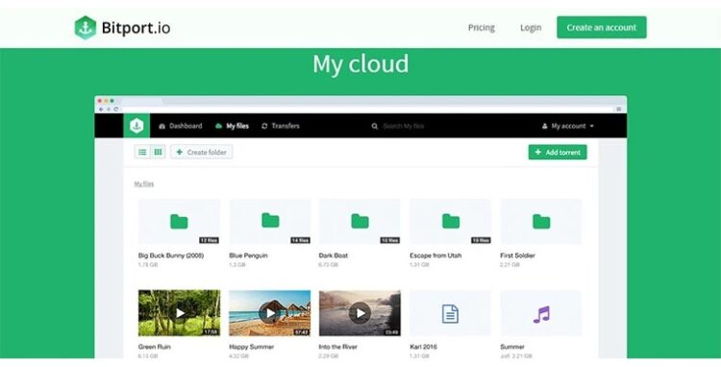
Task: Open the Karl 2016 document file icon
Action: 450,314
